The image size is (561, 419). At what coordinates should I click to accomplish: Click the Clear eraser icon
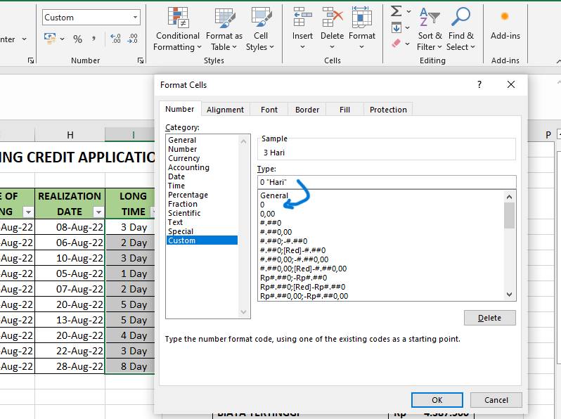[x=396, y=44]
